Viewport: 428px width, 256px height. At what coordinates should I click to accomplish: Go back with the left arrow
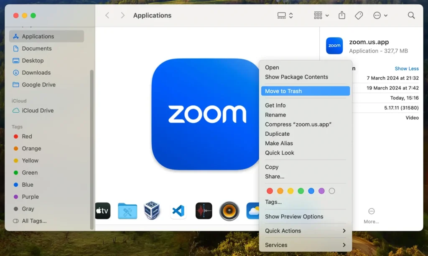point(107,15)
